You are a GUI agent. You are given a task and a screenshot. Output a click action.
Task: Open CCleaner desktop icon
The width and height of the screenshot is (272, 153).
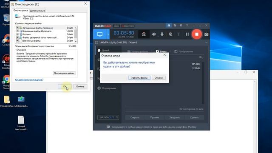pyautogui.click(x=6, y=40)
